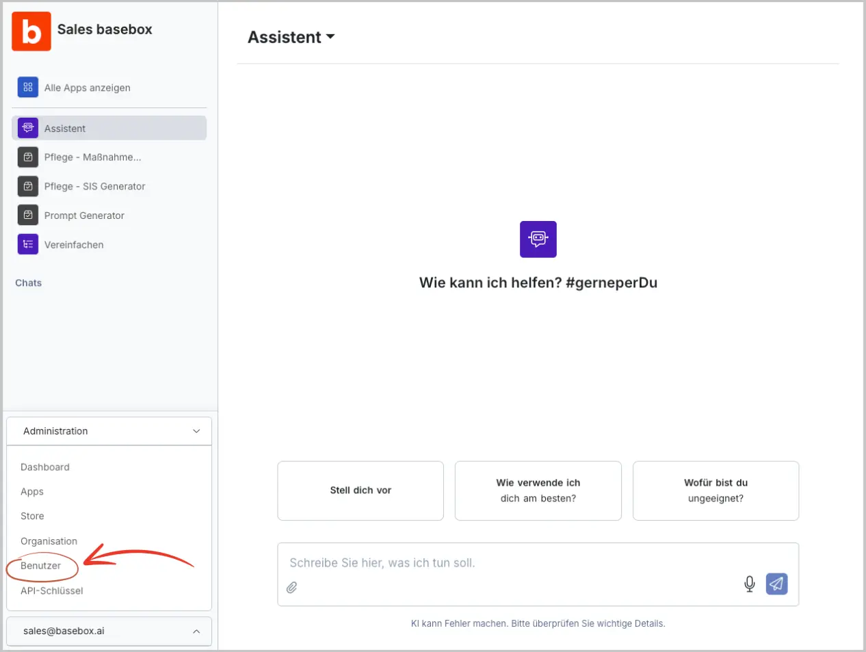866x652 pixels.
Task: Click the "Stell dich vor" suggestion
Action: pos(360,491)
